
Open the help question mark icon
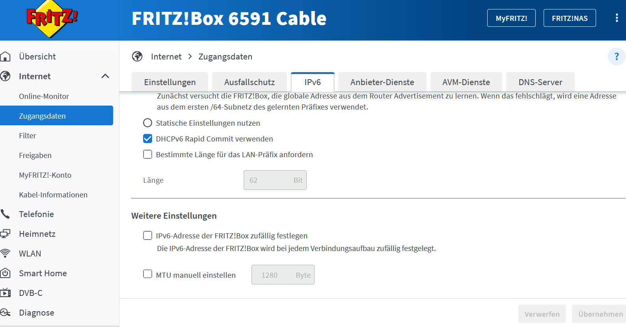(x=617, y=57)
